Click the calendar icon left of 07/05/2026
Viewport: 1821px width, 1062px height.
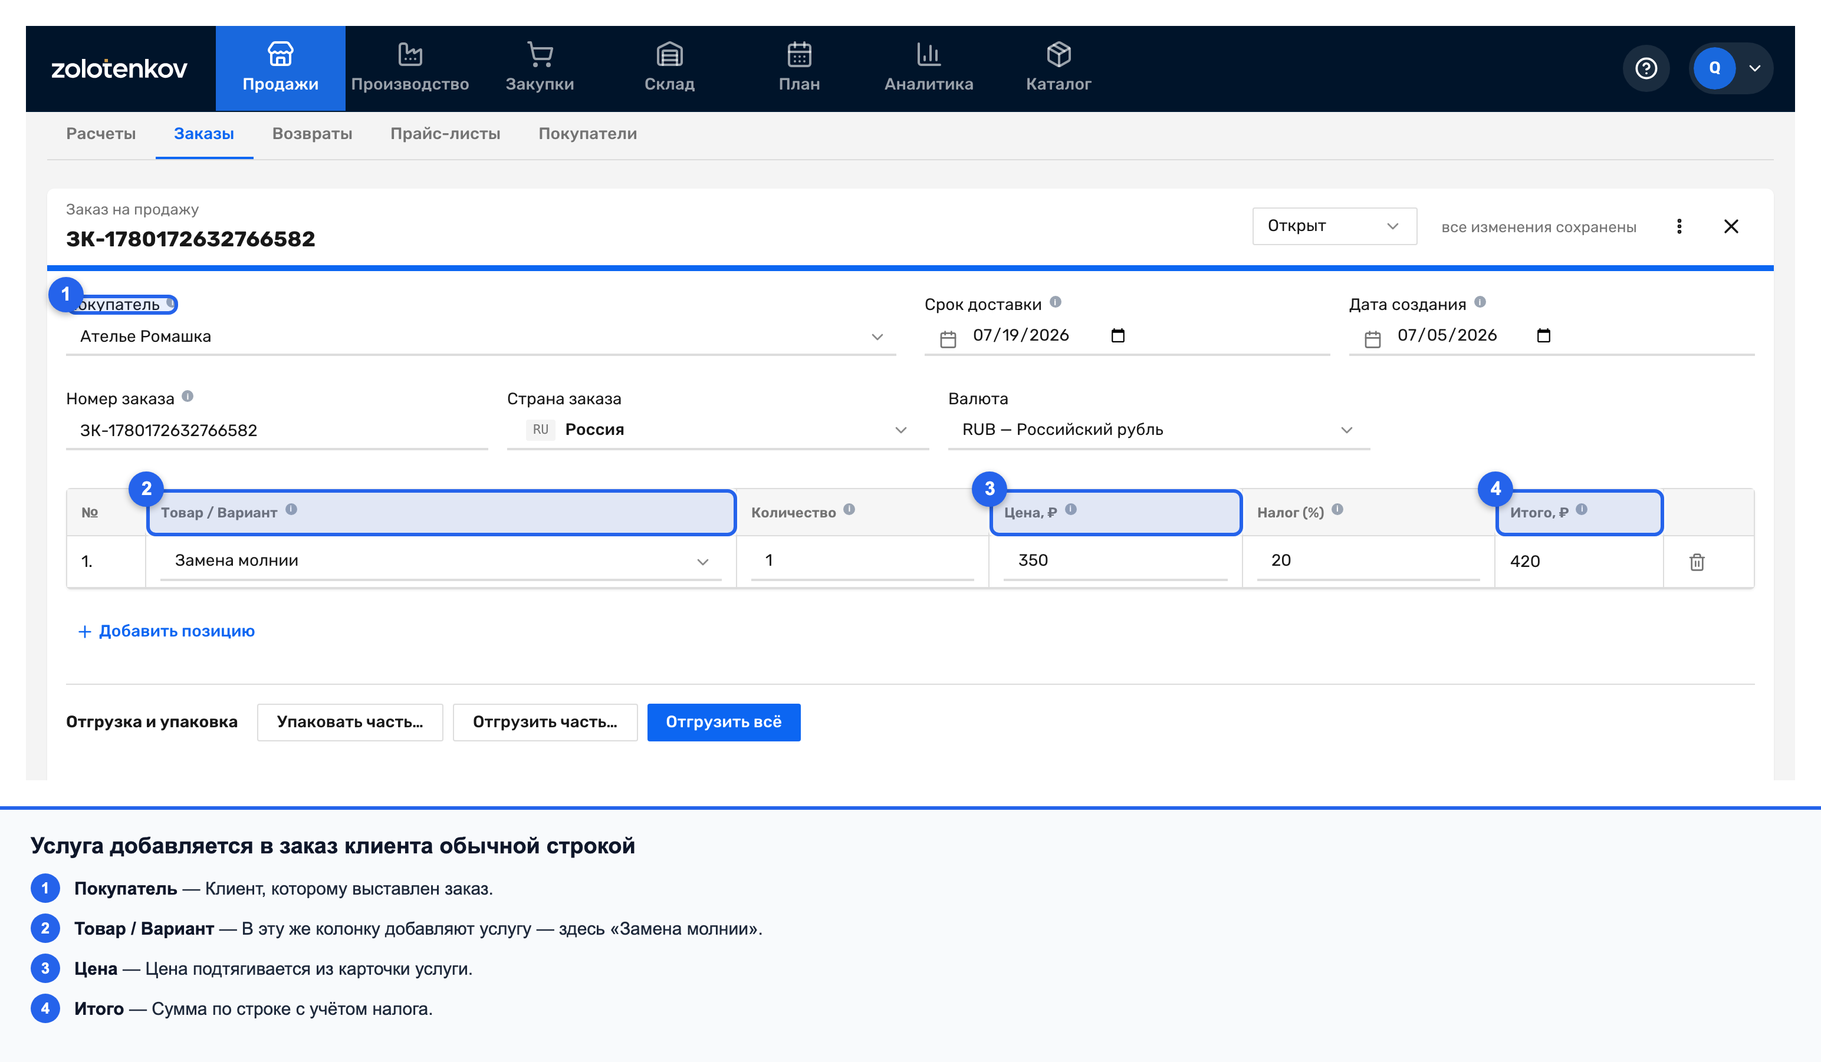click(x=1372, y=339)
